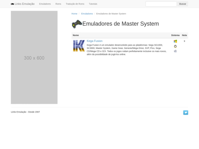Open Emuladores breadcrumb link
This screenshot has height=149, width=199.
pyautogui.click(x=87, y=14)
